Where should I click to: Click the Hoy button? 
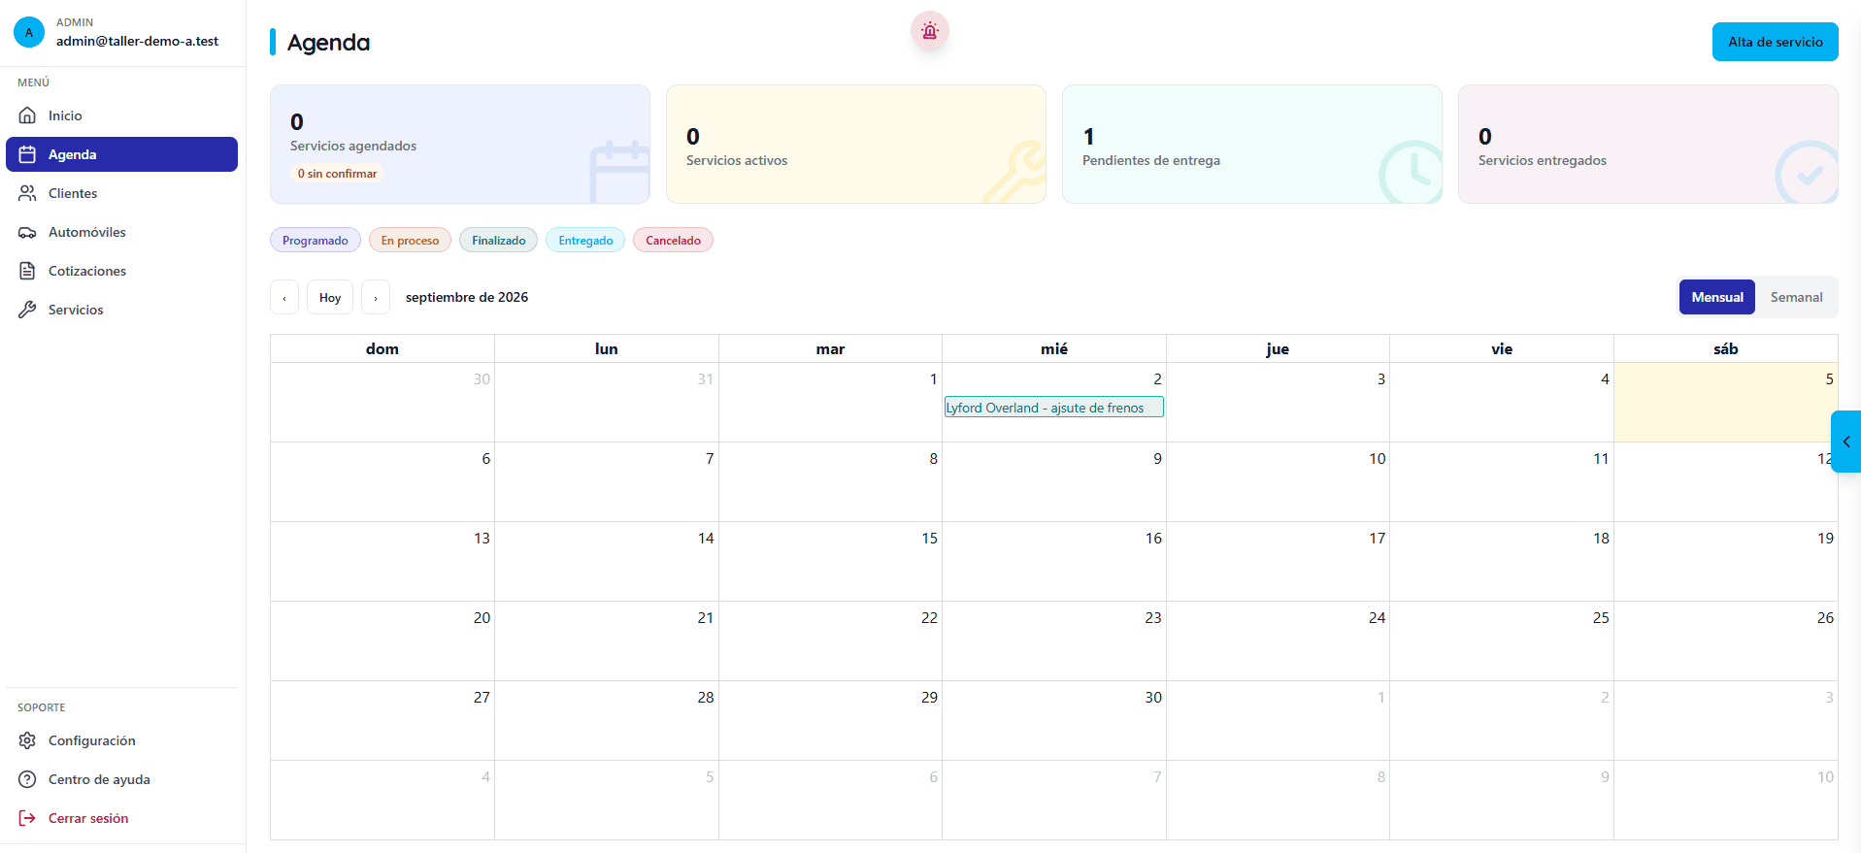click(330, 297)
